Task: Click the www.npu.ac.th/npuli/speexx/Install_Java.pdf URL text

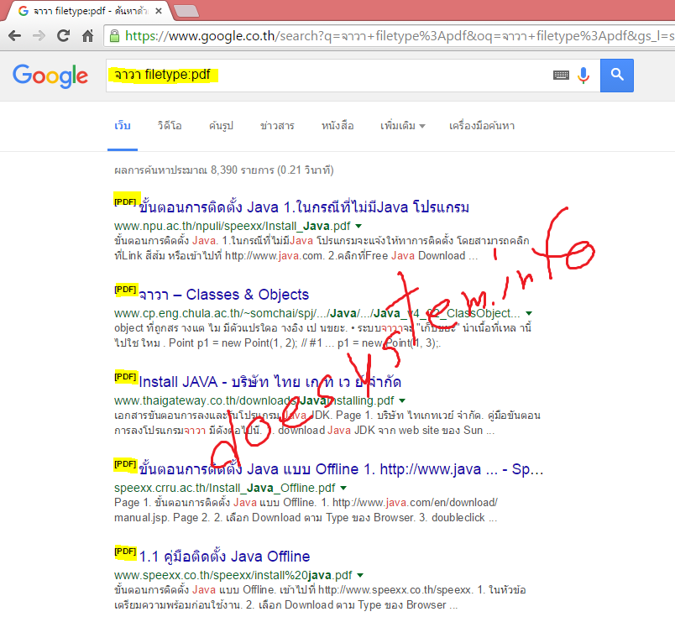Action: pyautogui.click(x=233, y=226)
